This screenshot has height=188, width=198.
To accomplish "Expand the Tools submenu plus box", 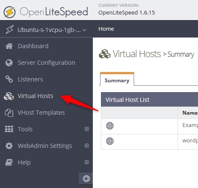I will [x=86, y=129].
